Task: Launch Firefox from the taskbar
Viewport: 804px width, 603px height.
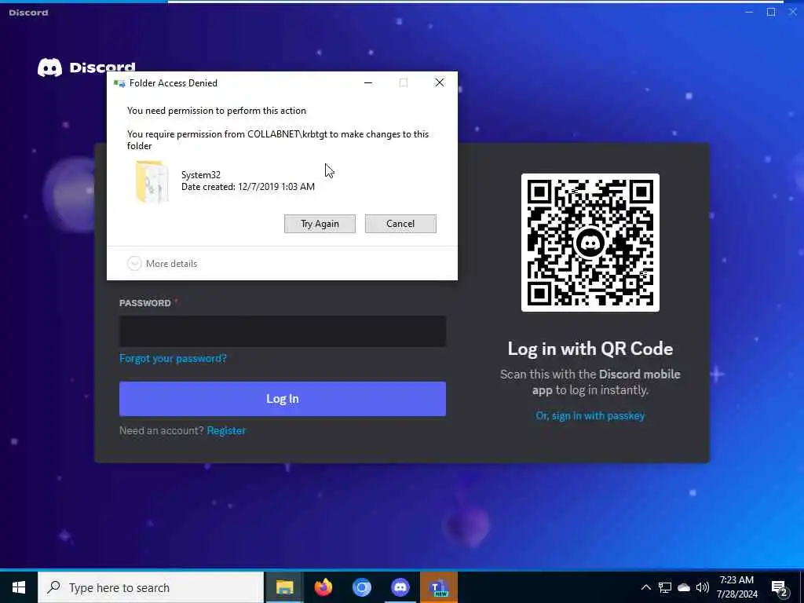Action: click(x=323, y=587)
